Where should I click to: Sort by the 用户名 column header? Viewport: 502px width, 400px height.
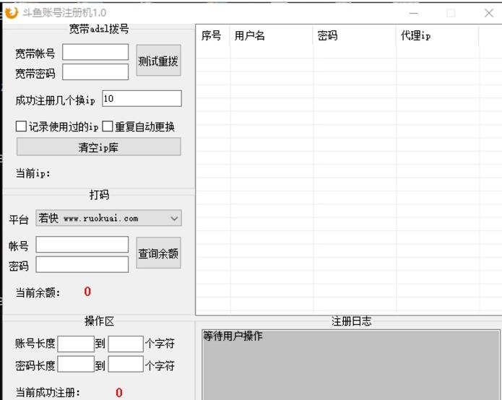pyautogui.click(x=272, y=35)
